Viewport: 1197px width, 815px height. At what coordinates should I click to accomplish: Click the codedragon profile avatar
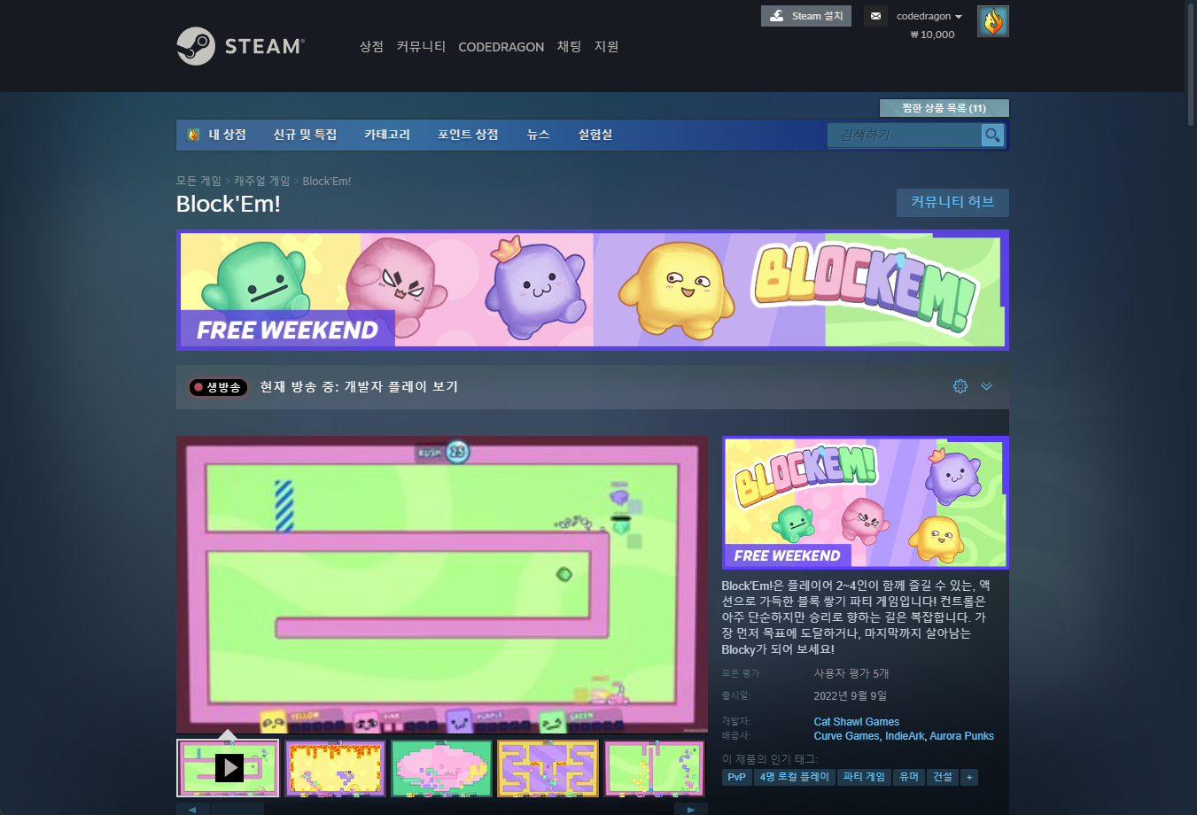992,21
